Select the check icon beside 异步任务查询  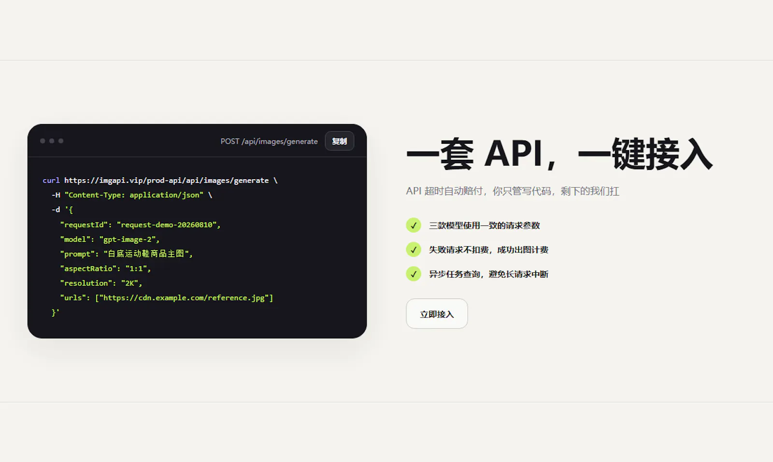(x=414, y=274)
